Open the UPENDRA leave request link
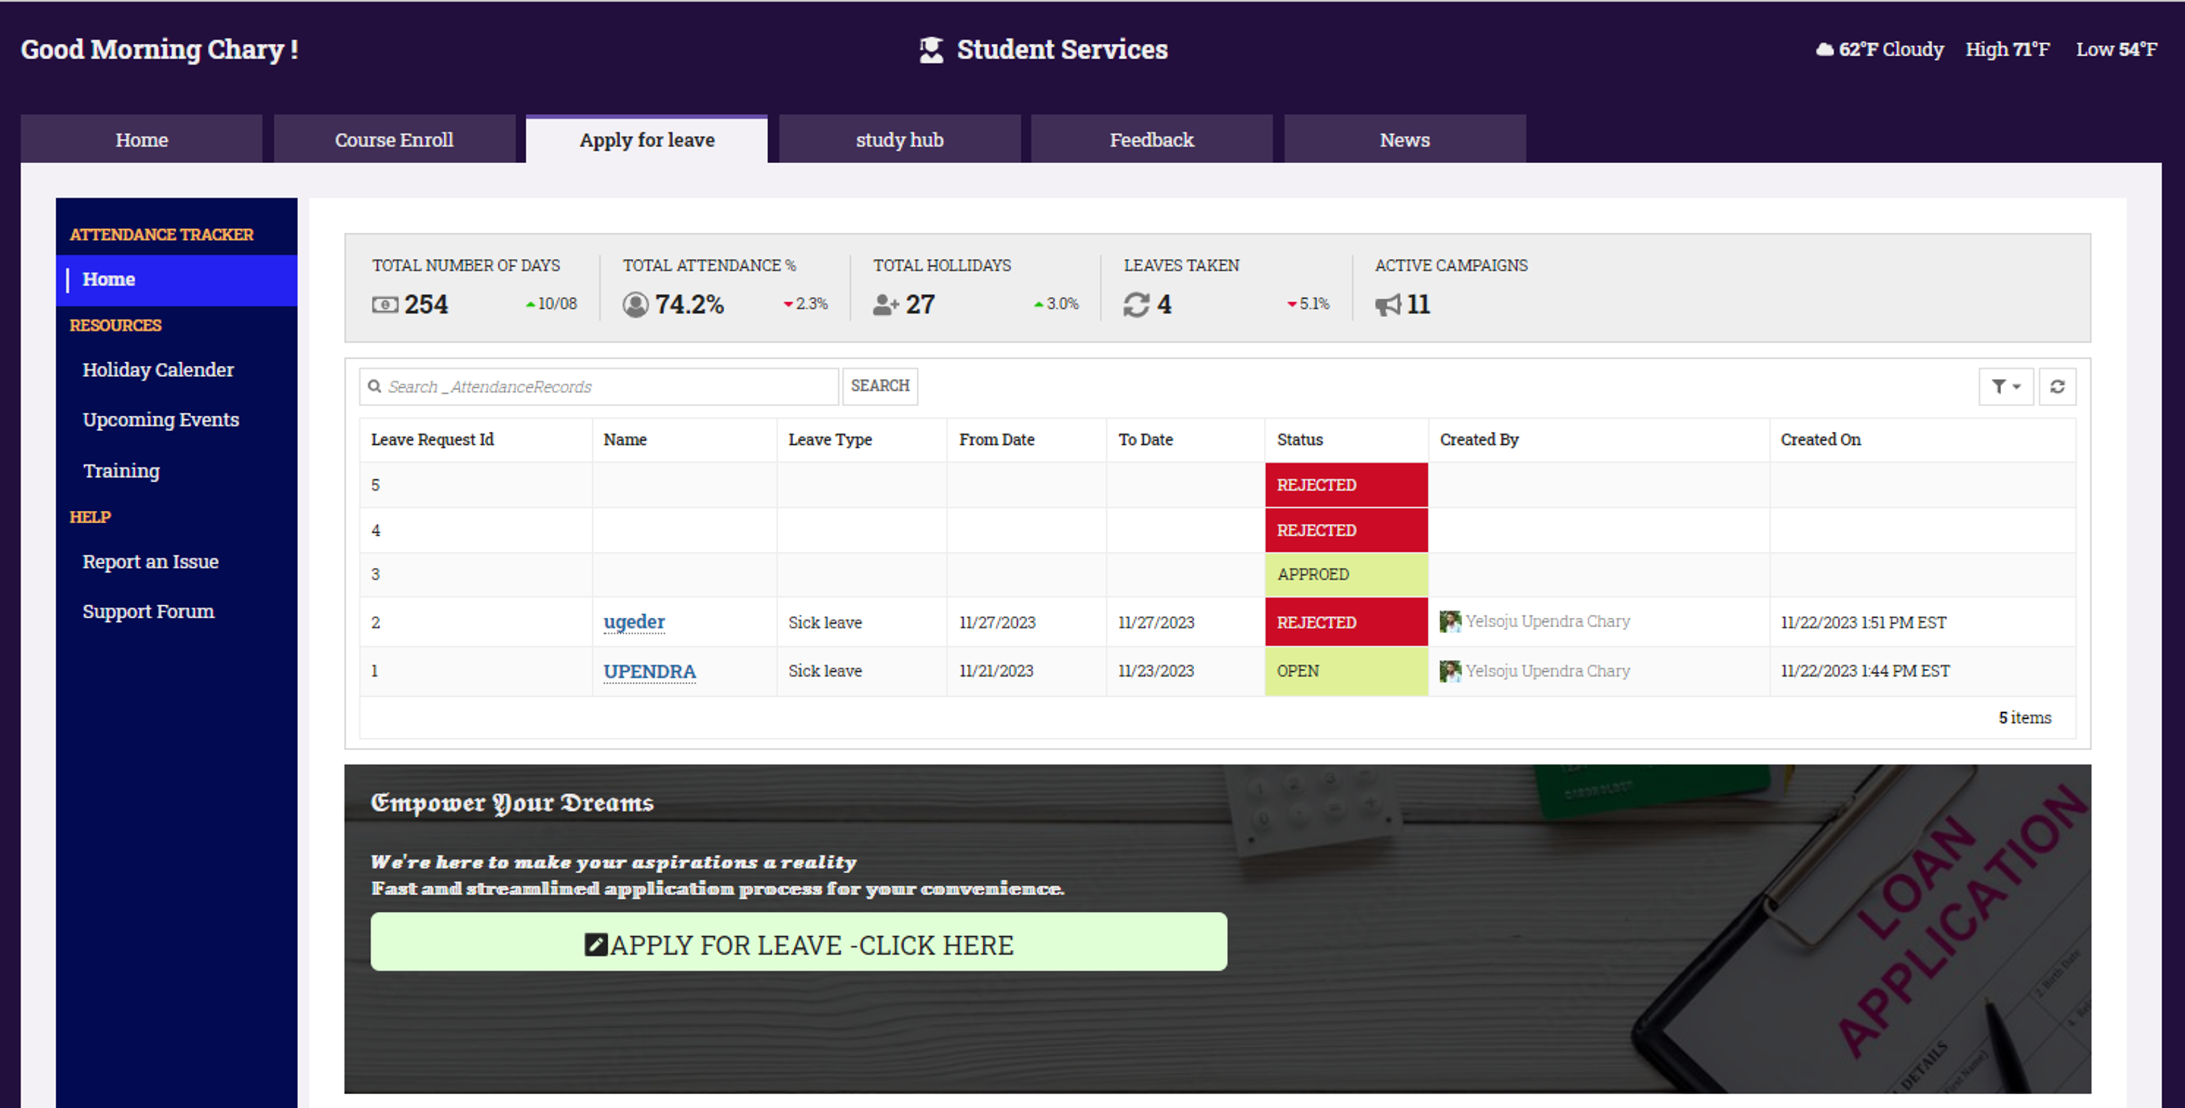 click(x=649, y=671)
